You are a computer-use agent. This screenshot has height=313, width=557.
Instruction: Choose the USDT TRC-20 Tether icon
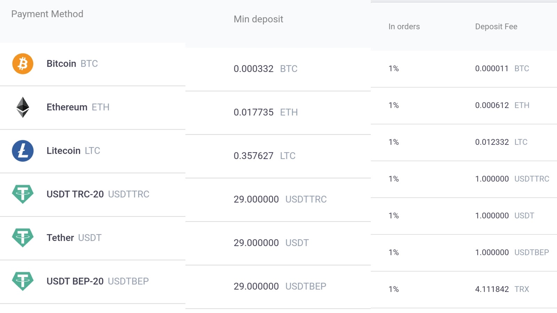point(23,194)
